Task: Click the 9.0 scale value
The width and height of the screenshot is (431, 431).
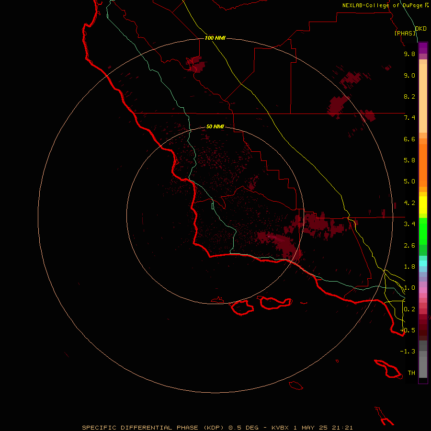Action: 409,75
